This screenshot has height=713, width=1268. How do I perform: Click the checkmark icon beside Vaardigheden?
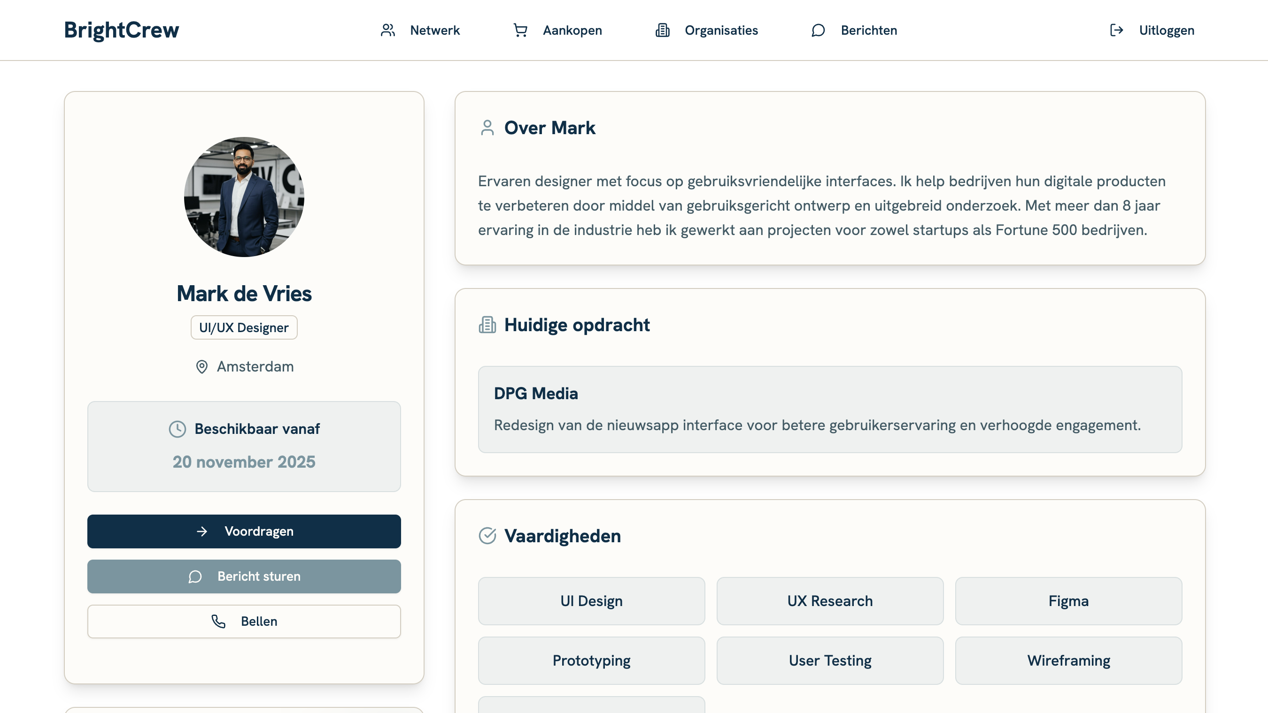(x=487, y=536)
